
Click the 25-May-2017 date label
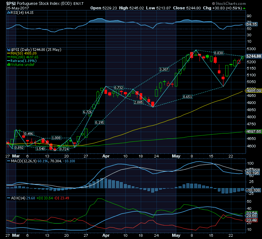(17, 8)
